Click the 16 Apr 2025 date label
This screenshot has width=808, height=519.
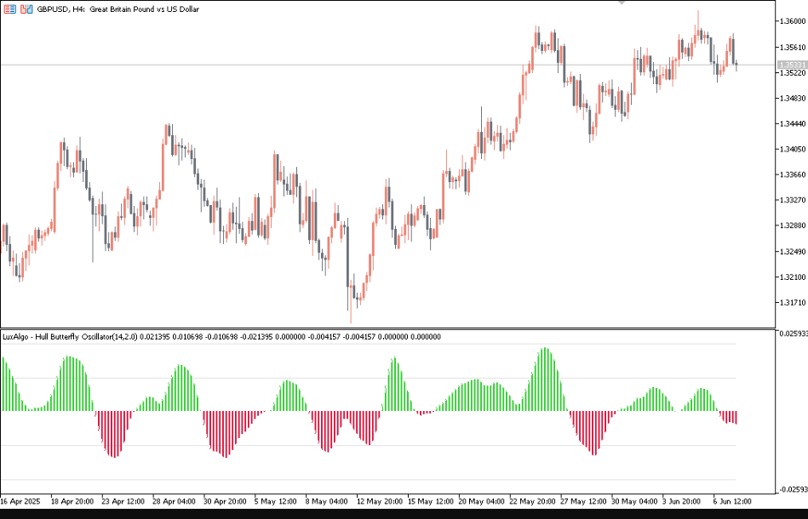click(22, 502)
